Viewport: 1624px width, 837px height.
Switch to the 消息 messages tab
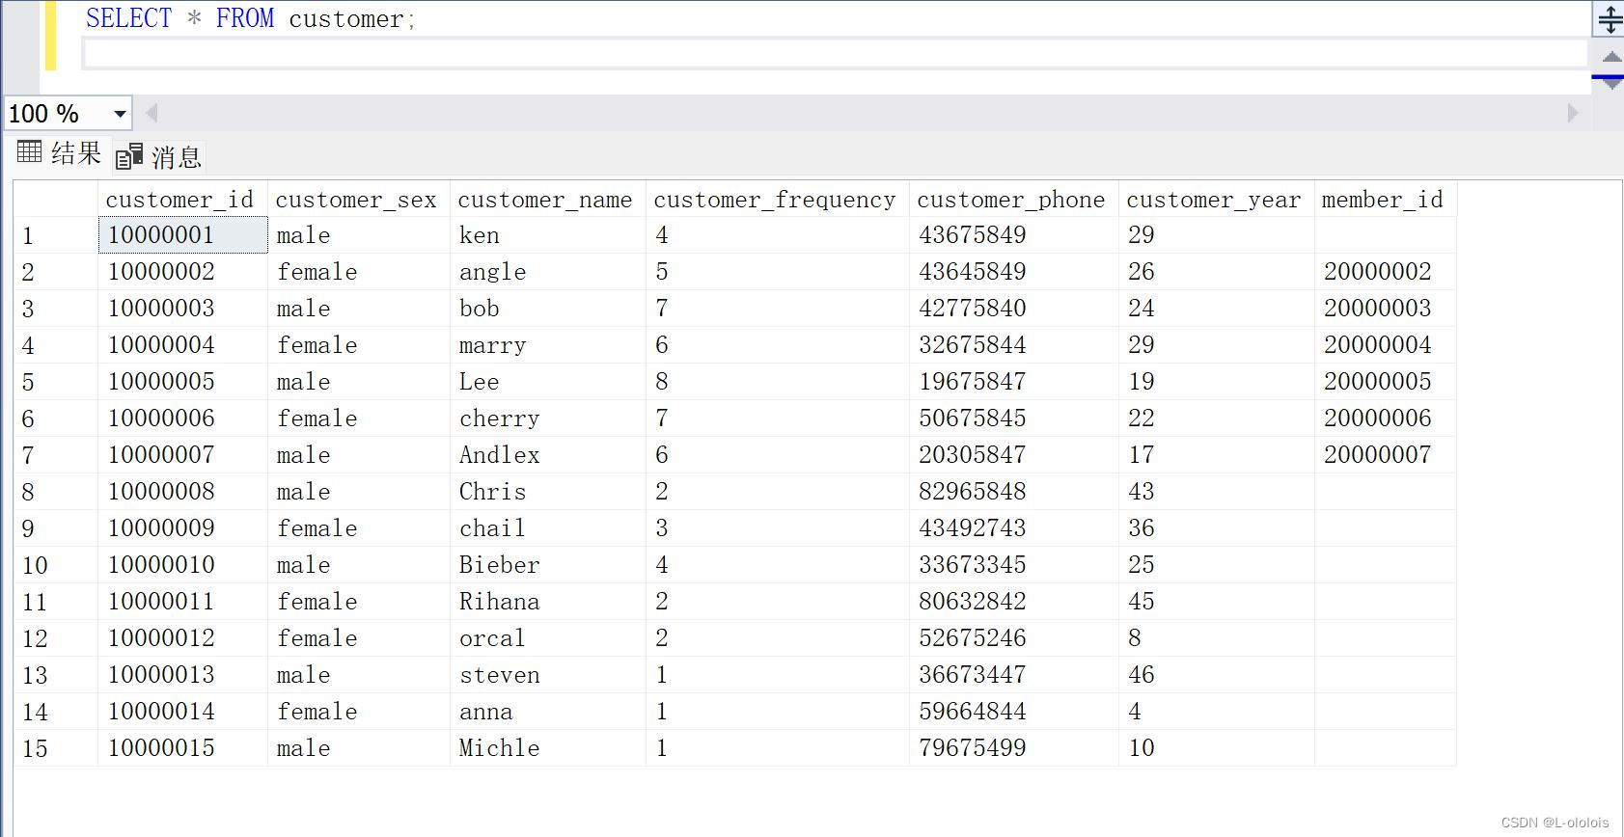tap(159, 156)
